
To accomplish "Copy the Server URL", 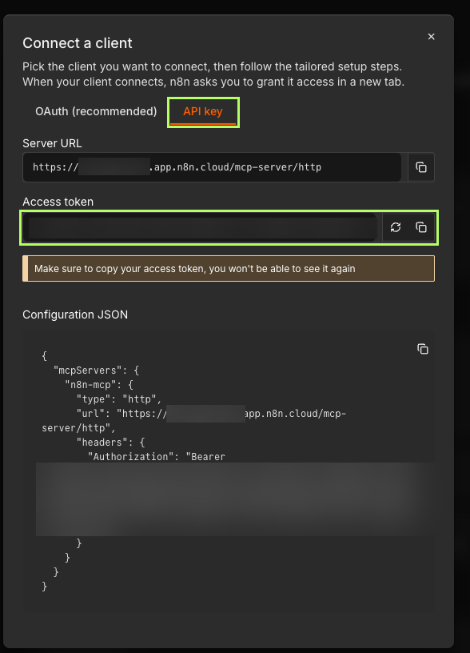I will click(x=421, y=167).
